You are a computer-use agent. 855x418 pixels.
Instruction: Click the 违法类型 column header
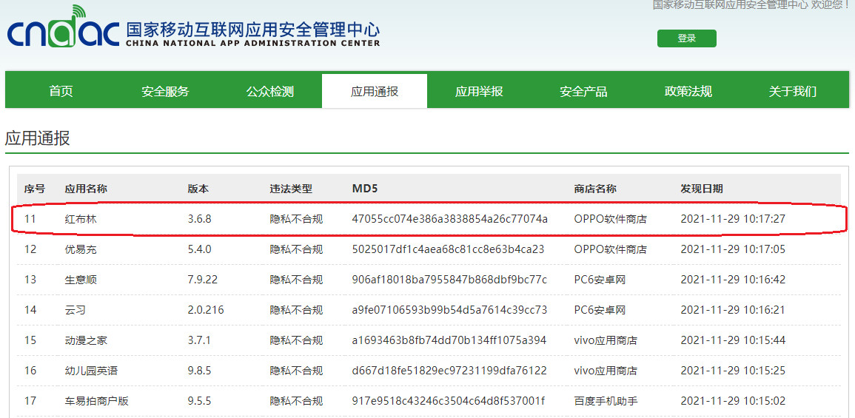[291, 189]
